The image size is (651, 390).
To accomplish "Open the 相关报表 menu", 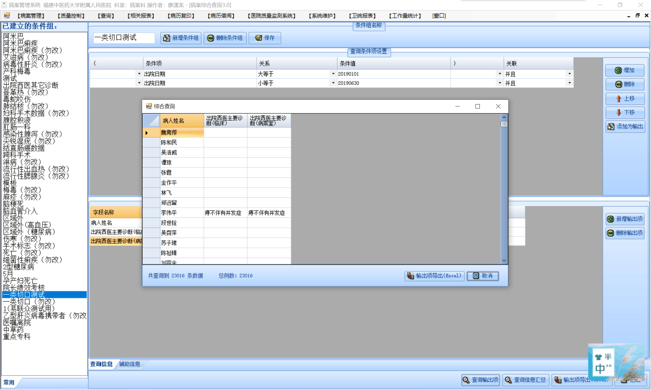I will [141, 16].
